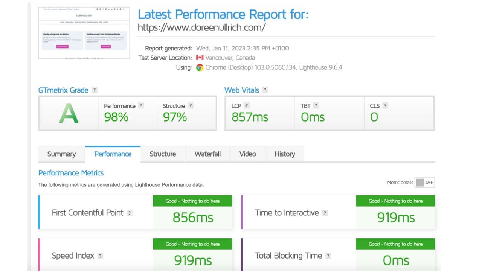
Task: Open the help icon for Total Blocking Time
Action: pyautogui.click(x=328, y=256)
